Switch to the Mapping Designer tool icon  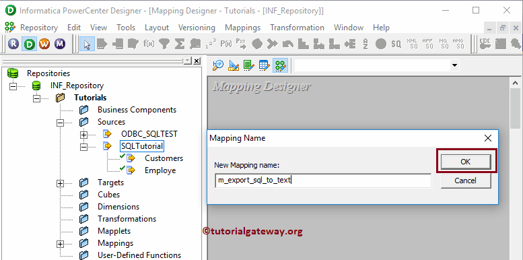(280, 65)
